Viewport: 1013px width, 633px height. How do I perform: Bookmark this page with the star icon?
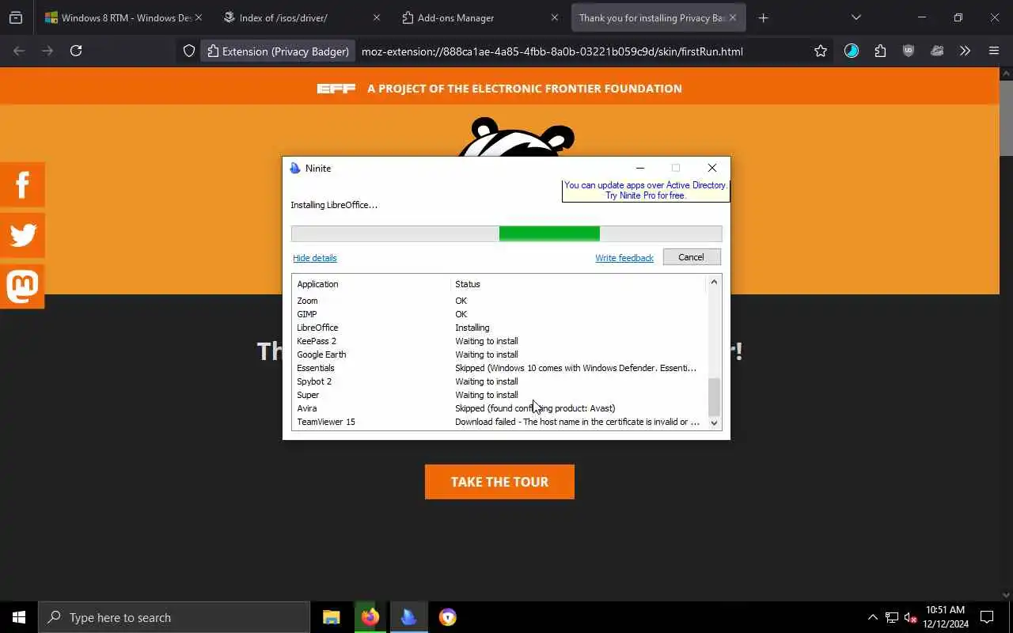coord(821,51)
